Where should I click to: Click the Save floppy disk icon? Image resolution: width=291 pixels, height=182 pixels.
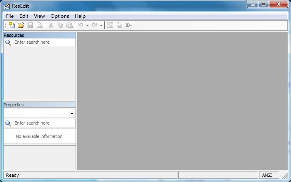tap(30, 25)
